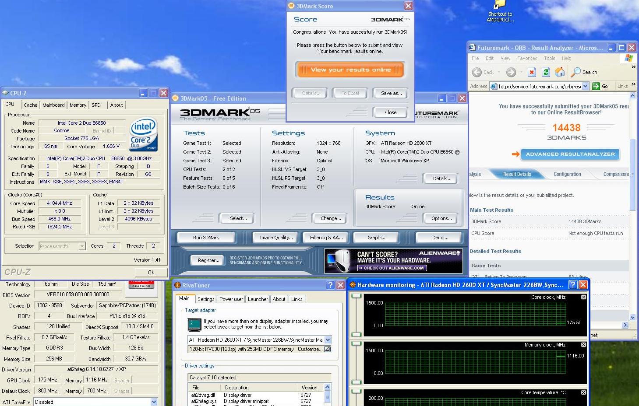This screenshot has width=639, height=406.
Task: Click the Intel Core 2 Duo logo in CPU-Z
Action: [143, 135]
